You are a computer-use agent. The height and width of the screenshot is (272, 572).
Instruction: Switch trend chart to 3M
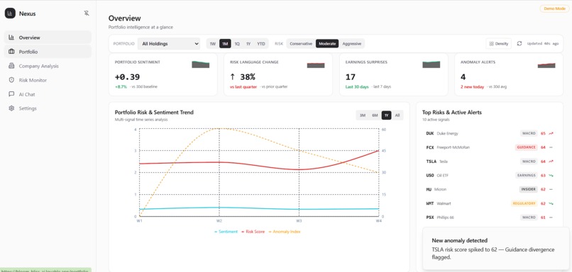pyautogui.click(x=363, y=115)
